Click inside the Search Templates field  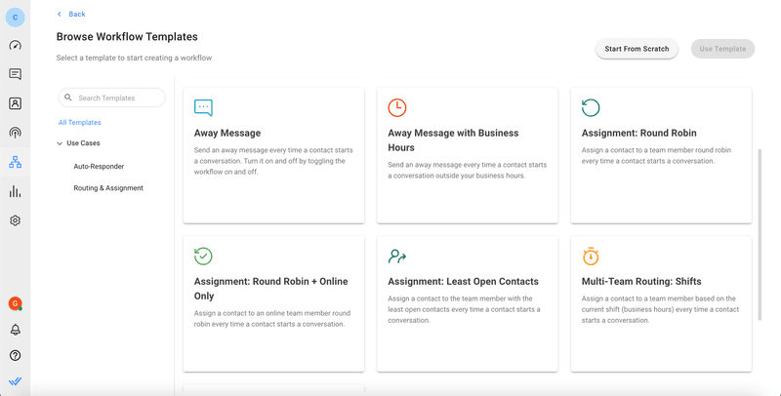point(117,98)
